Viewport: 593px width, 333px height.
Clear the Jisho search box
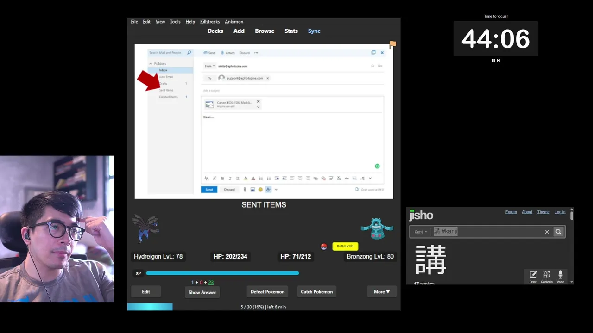(x=547, y=232)
